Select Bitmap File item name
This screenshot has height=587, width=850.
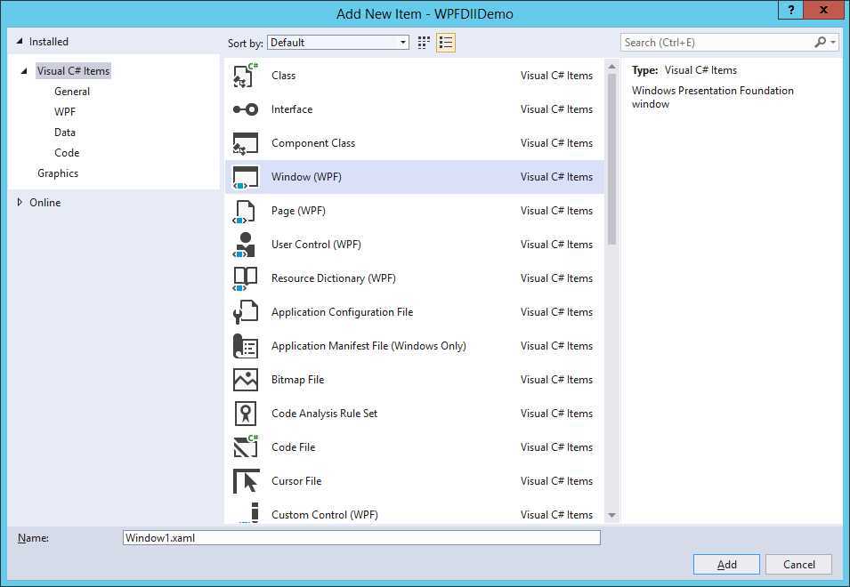(297, 380)
